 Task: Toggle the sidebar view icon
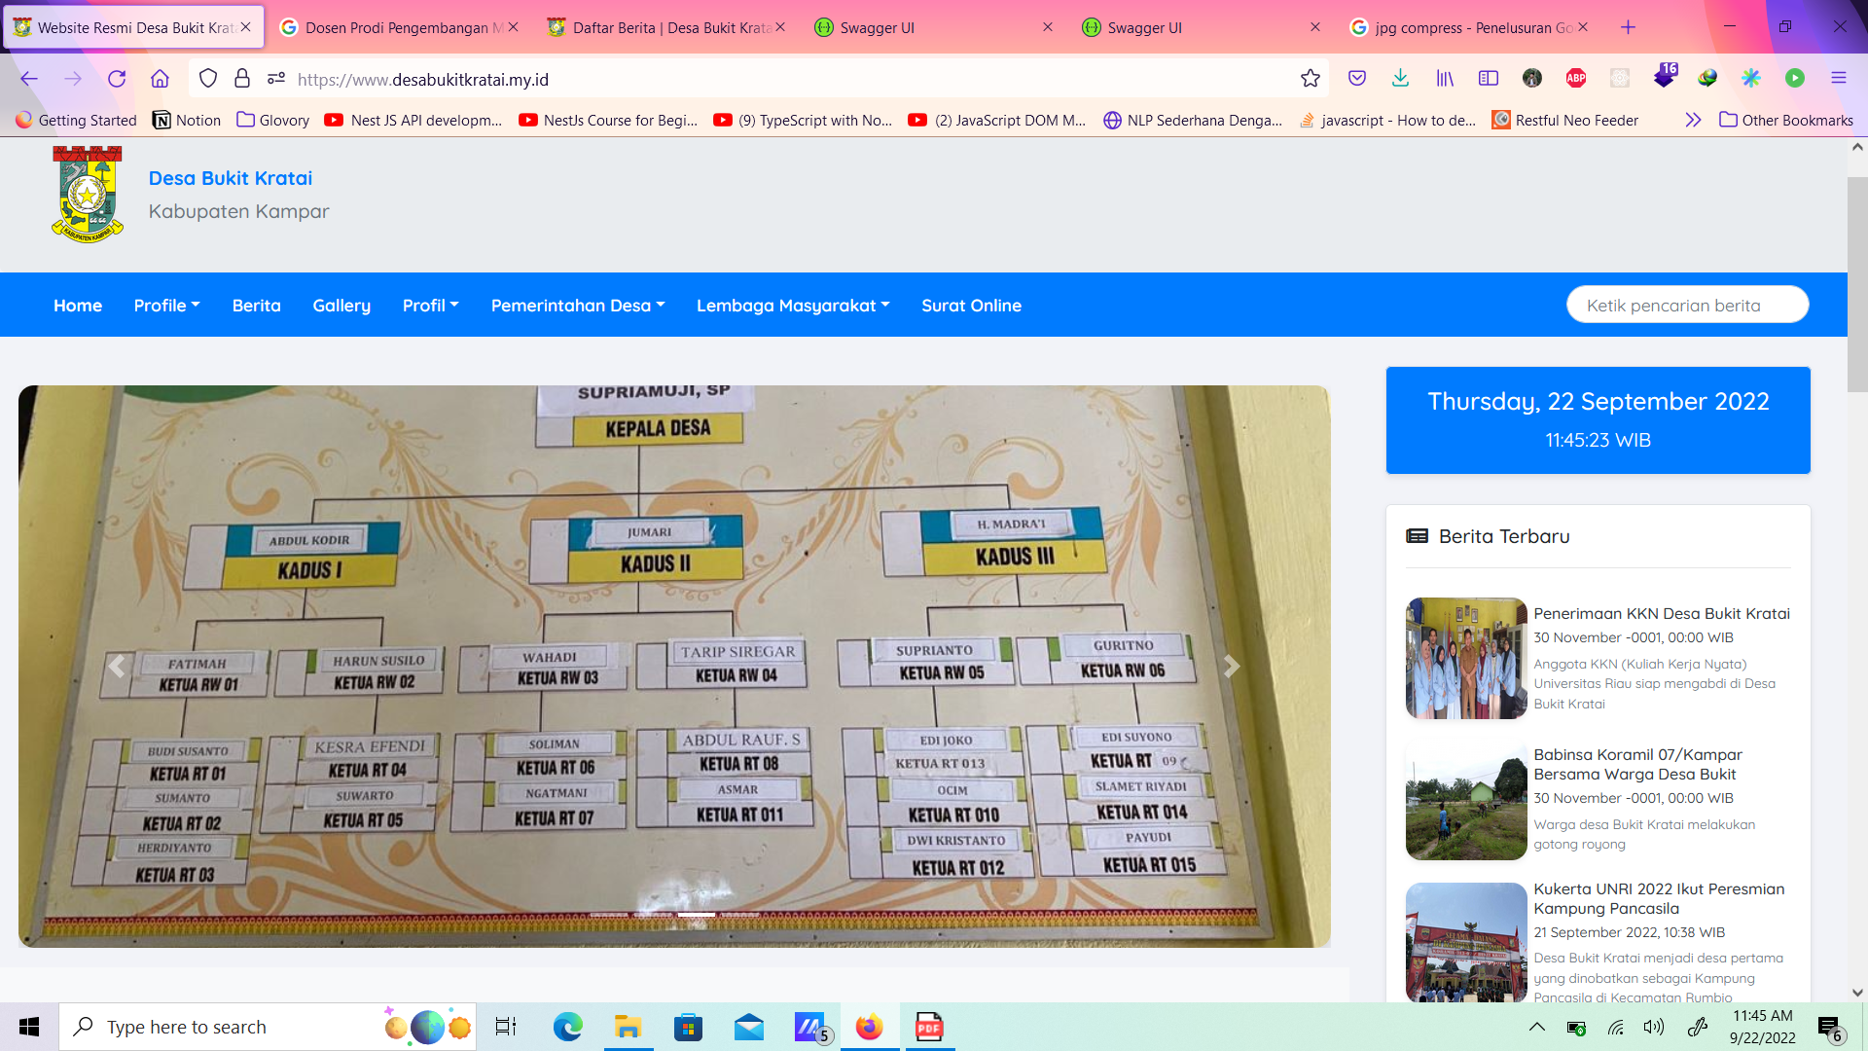point(1488,79)
